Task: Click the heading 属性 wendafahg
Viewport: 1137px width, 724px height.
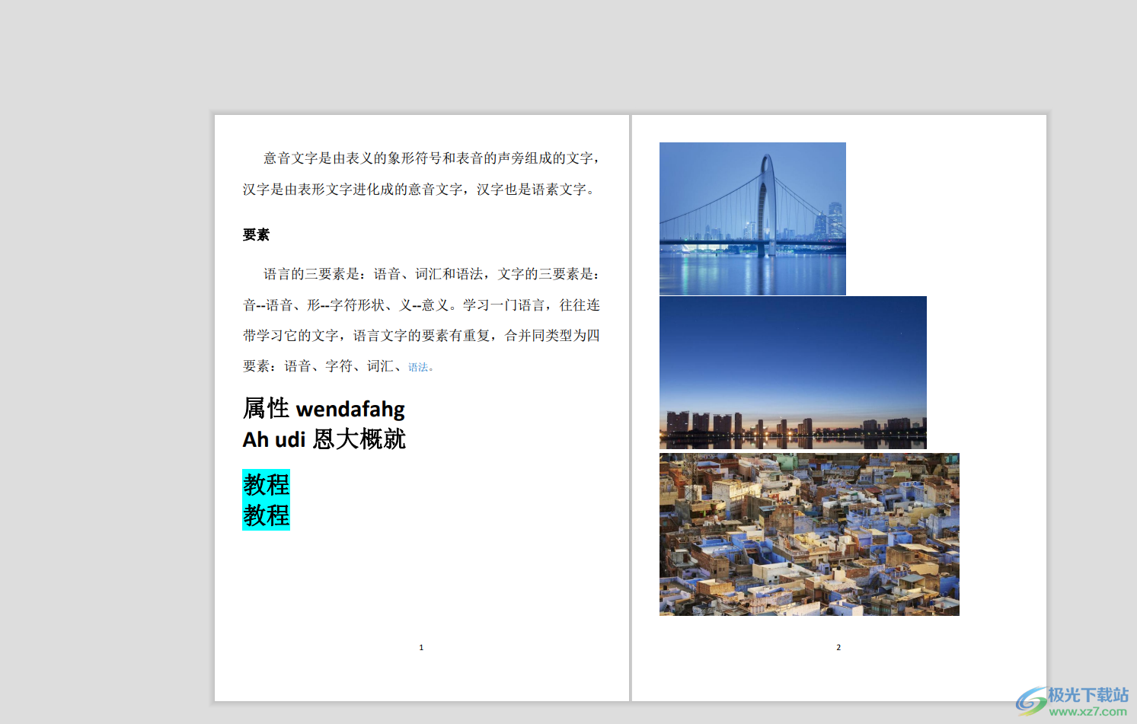Action: 324,409
